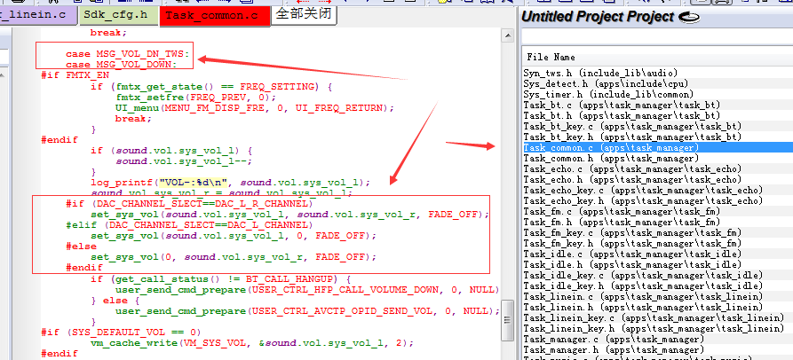Click the log_printf "VOL-:%d\n" line

pos(231,183)
